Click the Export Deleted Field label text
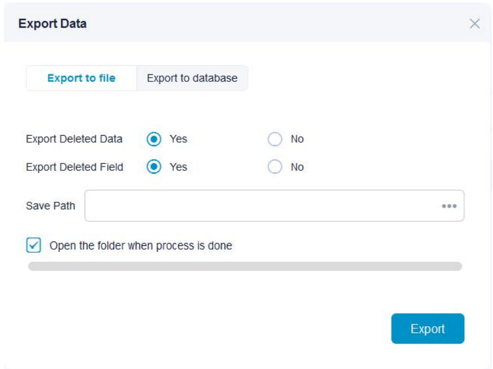493x369 pixels. [x=74, y=167]
